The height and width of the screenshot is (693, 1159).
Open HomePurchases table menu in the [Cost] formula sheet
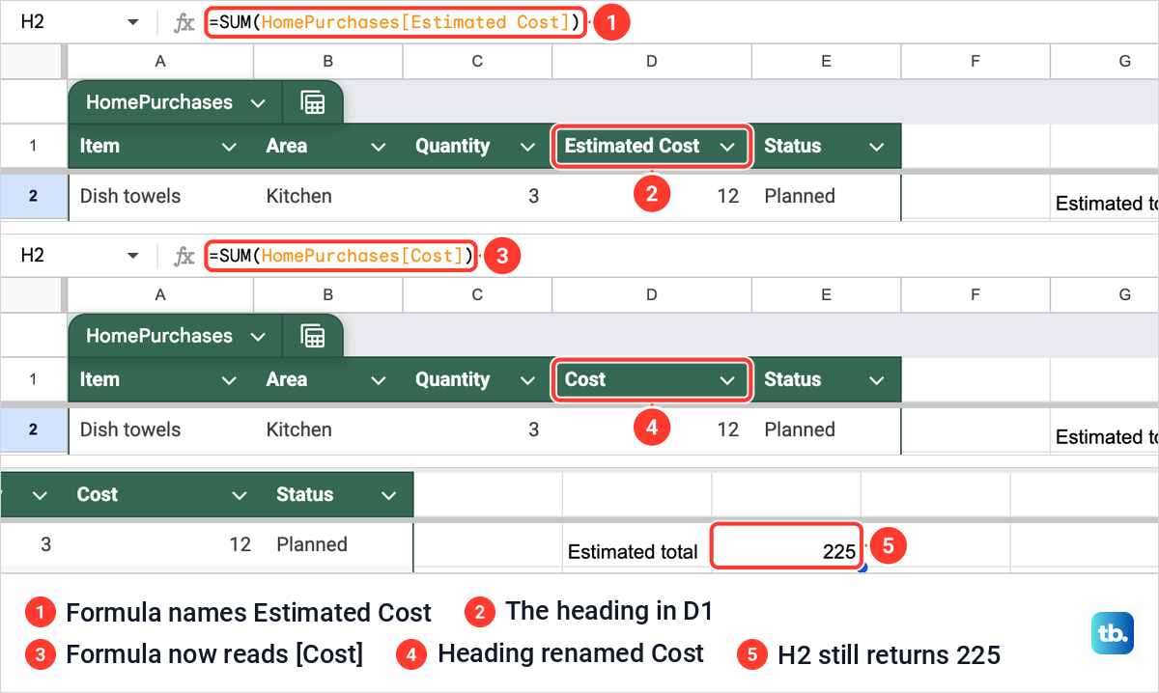click(258, 336)
